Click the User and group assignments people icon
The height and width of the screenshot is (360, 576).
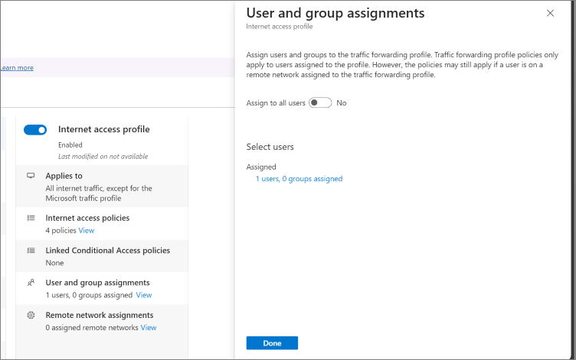pyautogui.click(x=31, y=283)
